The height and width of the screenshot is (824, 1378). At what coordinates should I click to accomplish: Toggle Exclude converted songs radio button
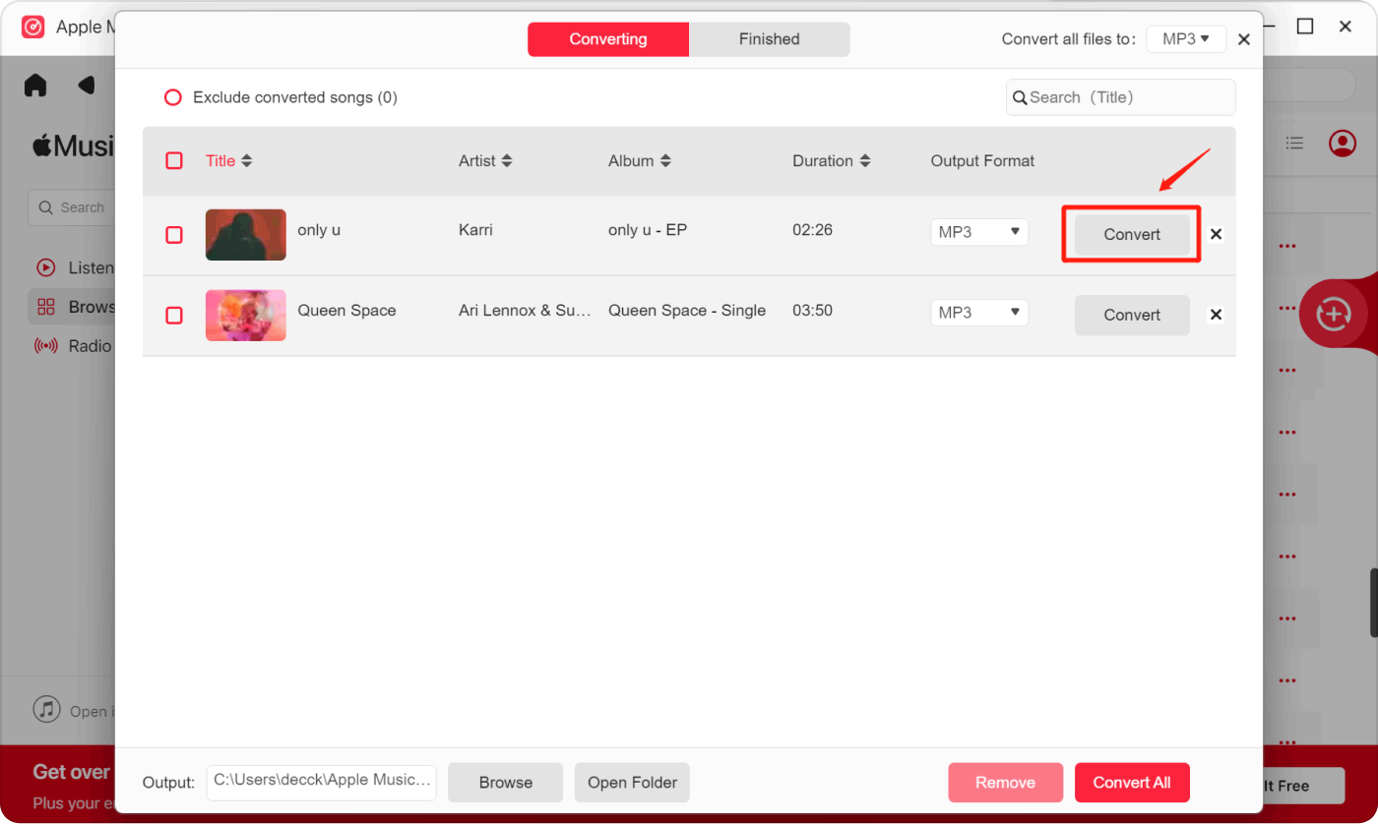(172, 97)
